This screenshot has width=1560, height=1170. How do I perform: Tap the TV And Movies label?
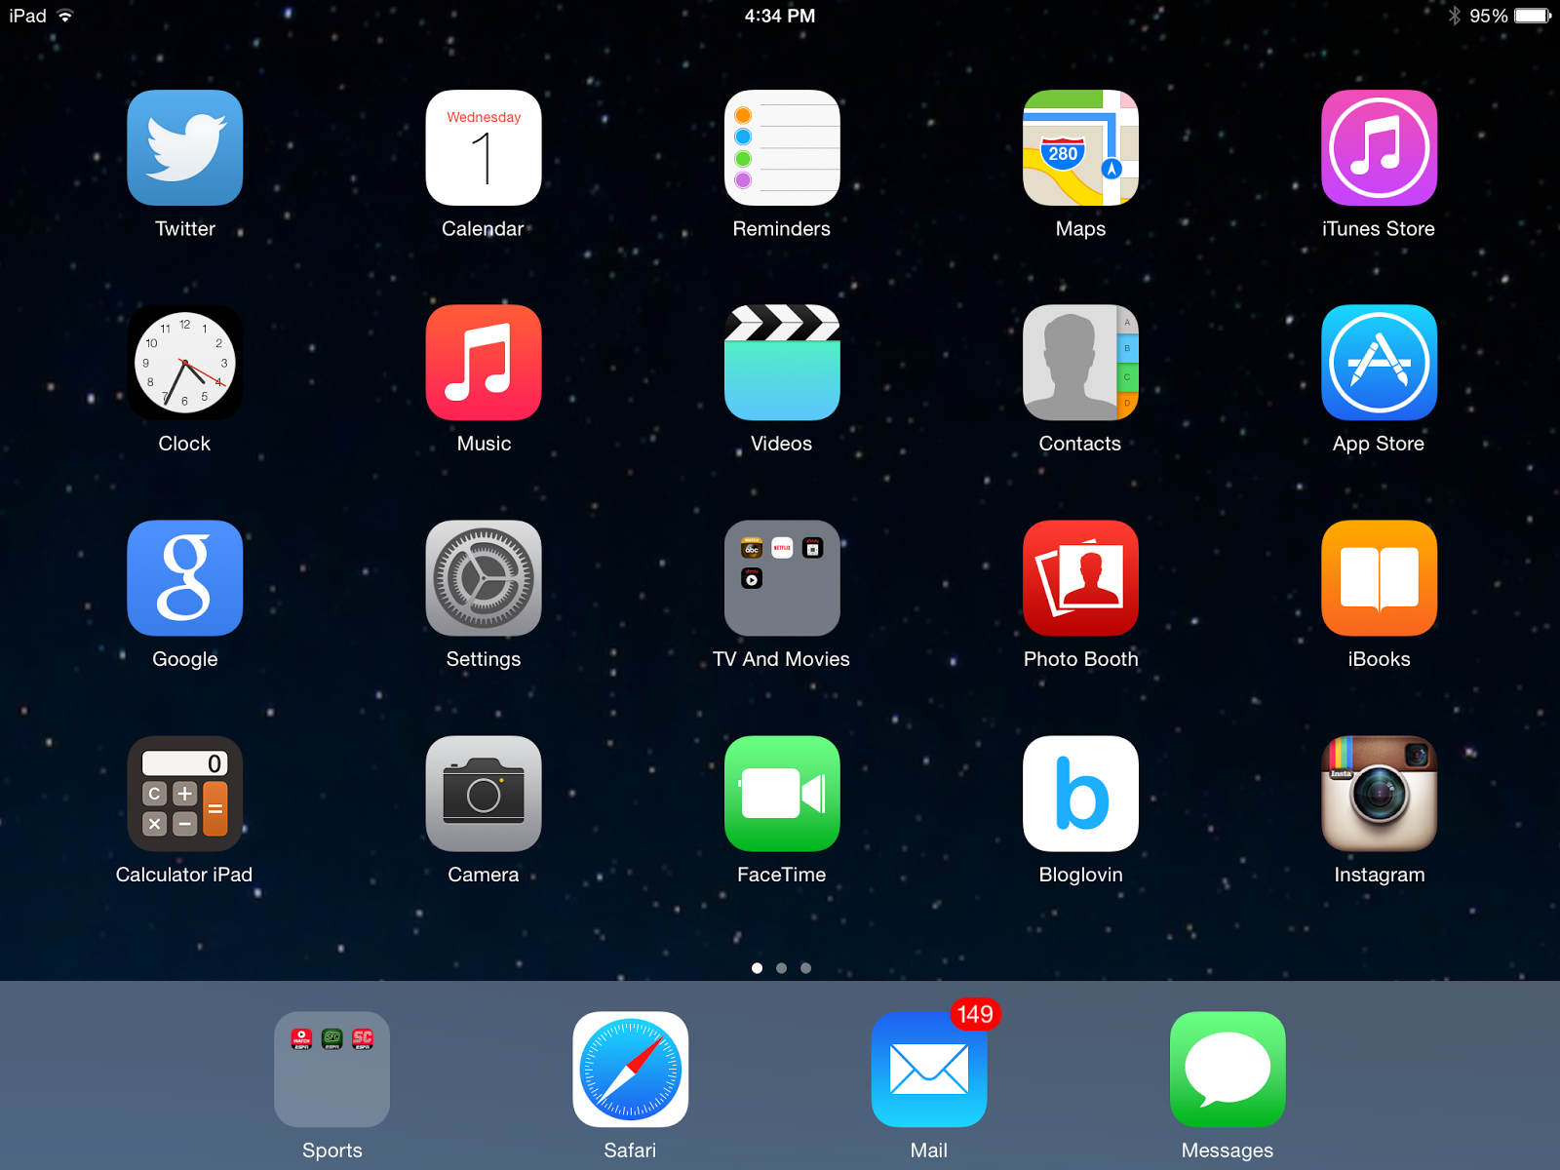[781, 659]
